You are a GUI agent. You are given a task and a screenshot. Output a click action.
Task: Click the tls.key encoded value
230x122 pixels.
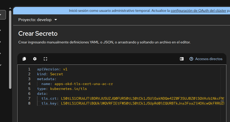click(142, 103)
